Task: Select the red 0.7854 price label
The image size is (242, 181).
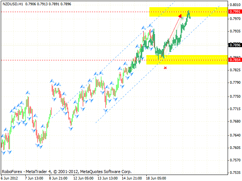Action: click(234, 60)
